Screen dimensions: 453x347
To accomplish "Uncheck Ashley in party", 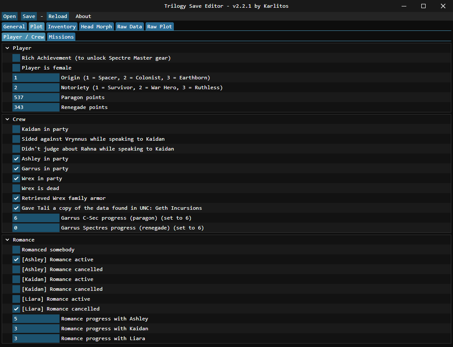I will (x=16, y=159).
